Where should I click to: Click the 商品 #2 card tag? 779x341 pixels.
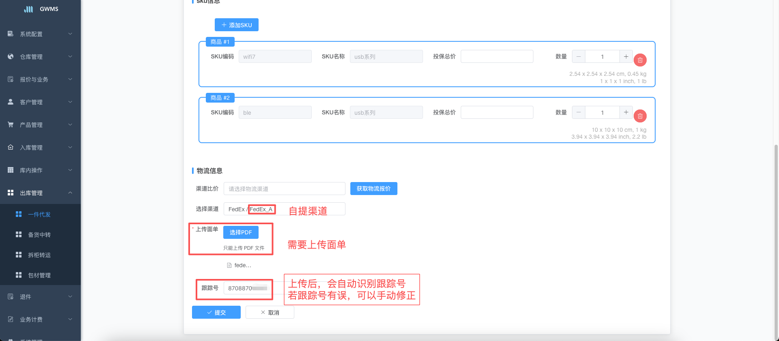[x=220, y=98]
